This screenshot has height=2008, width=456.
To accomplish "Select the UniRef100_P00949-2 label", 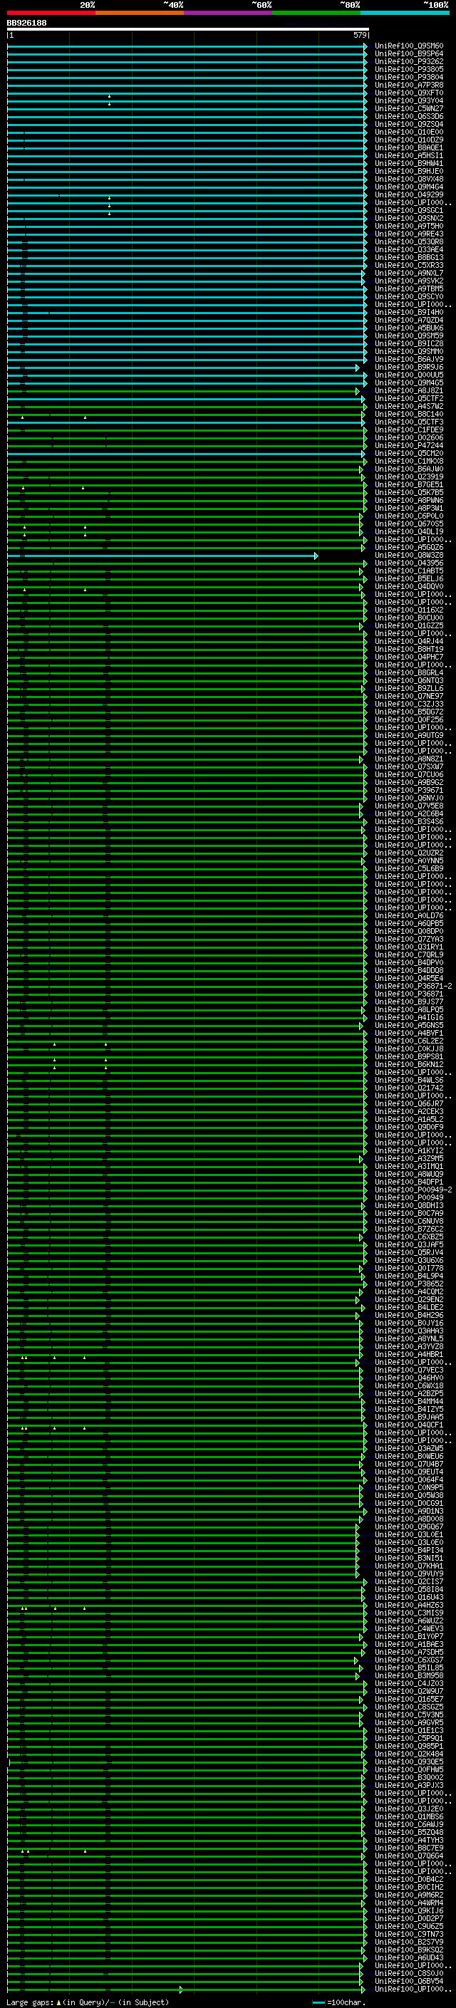I will 413,1190.
